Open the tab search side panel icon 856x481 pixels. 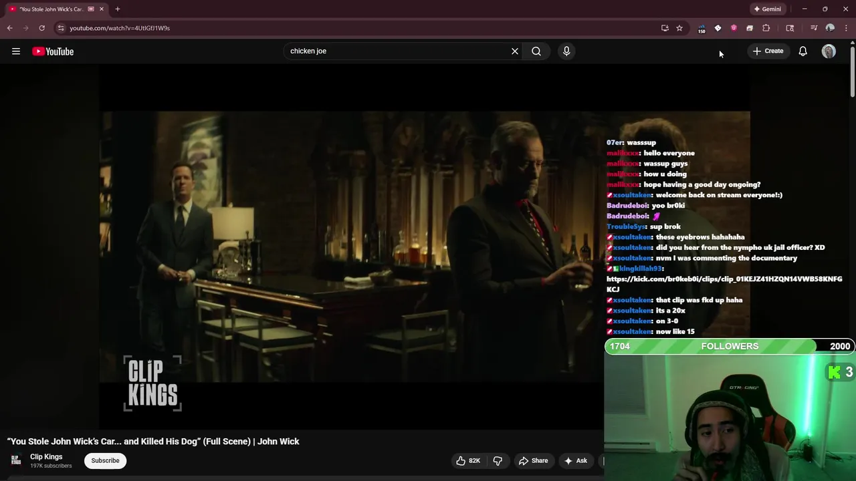pos(790,28)
